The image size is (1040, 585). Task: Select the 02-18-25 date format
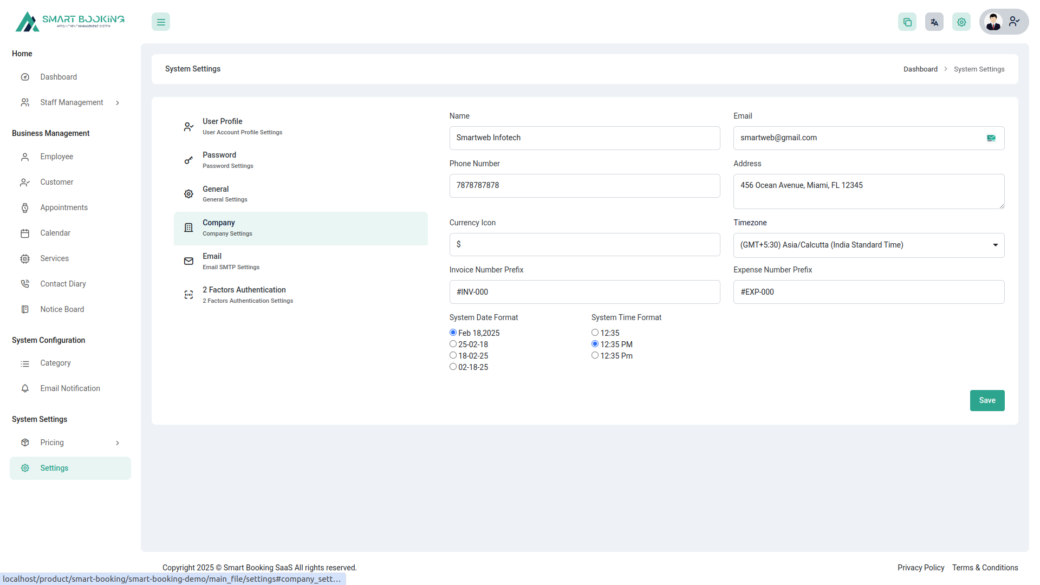pyautogui.click(x=453, y=366)
